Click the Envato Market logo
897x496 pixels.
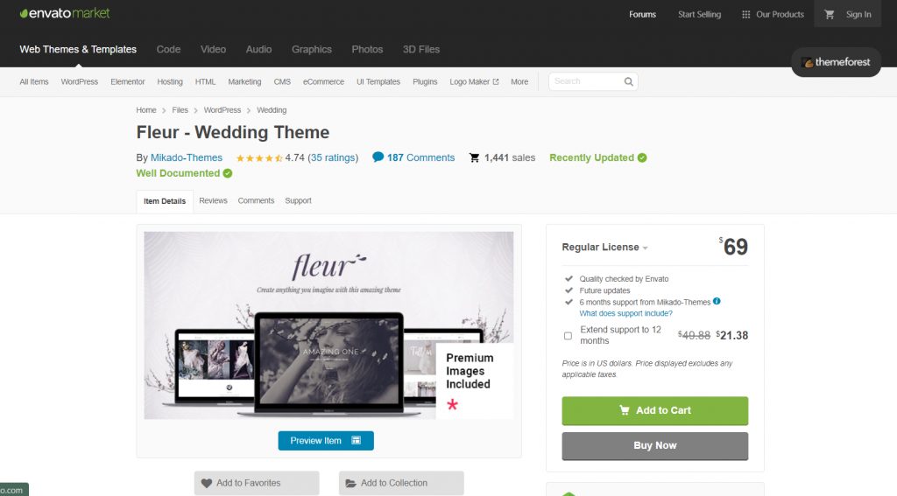pyautogui.click(x=65, y=13)
